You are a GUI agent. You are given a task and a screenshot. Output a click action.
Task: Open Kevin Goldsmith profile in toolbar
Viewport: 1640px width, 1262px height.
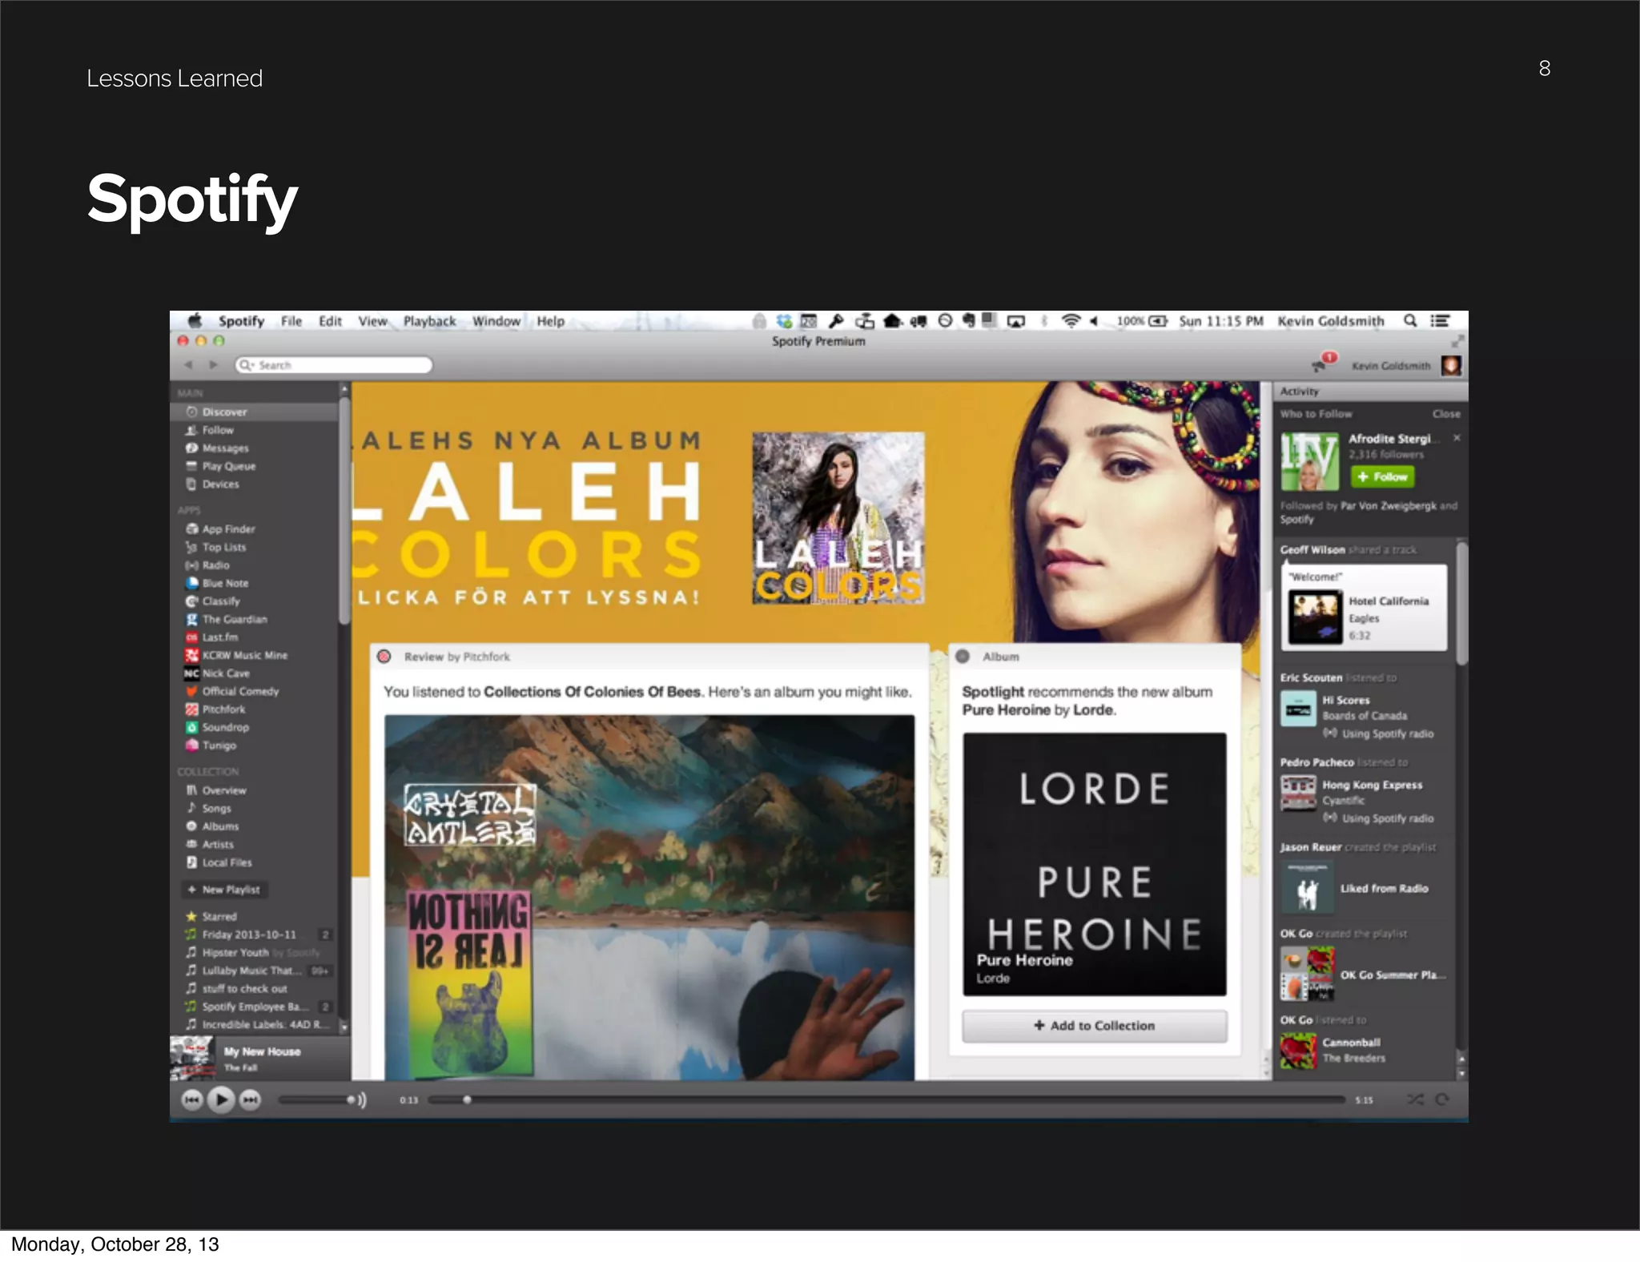point(1407,366)
